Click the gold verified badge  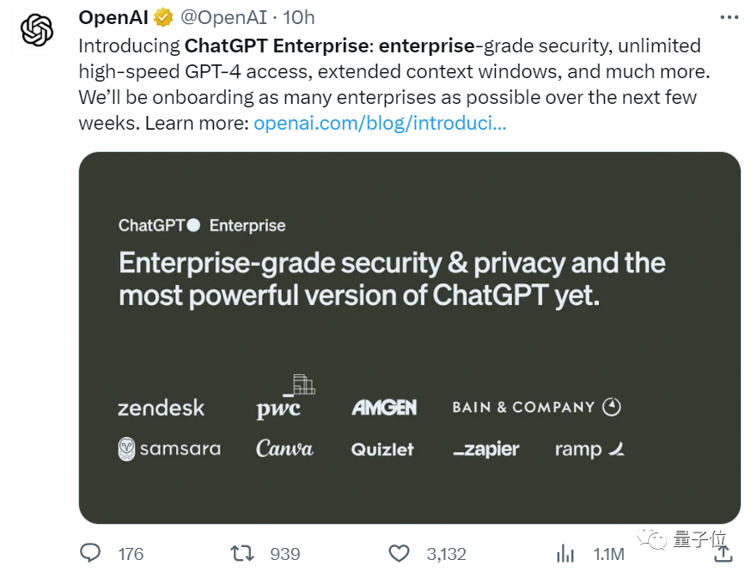point(162,16)
